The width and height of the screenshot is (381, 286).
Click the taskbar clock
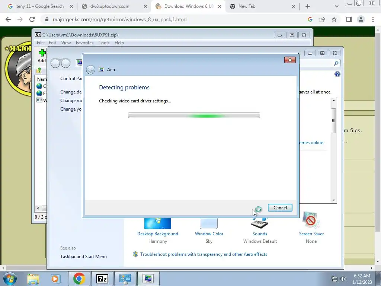click(x=362, y=279)
